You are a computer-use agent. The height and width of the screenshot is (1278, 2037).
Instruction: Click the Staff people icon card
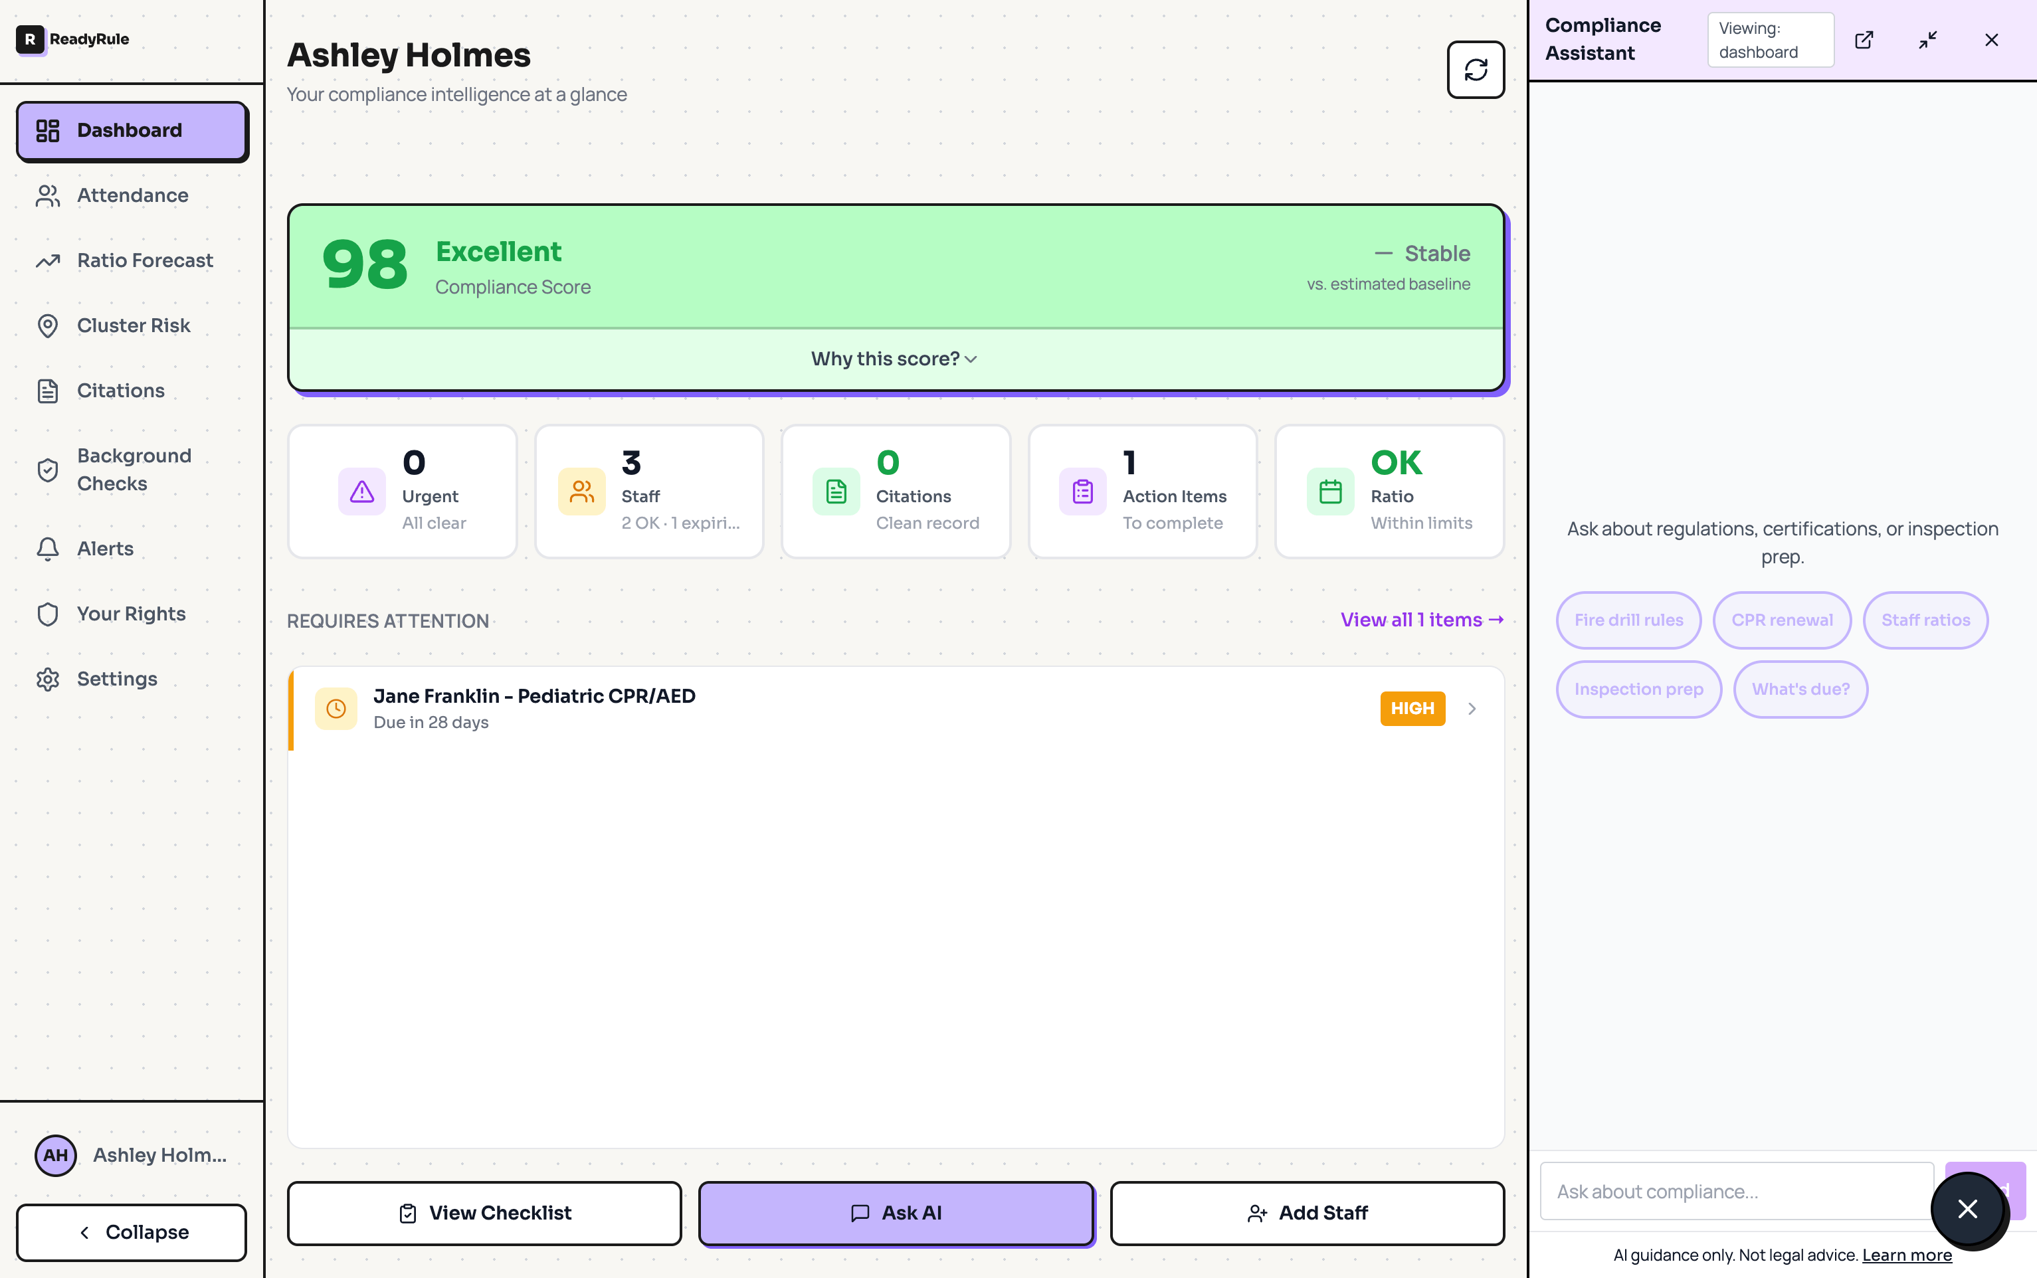coord(581,492)
